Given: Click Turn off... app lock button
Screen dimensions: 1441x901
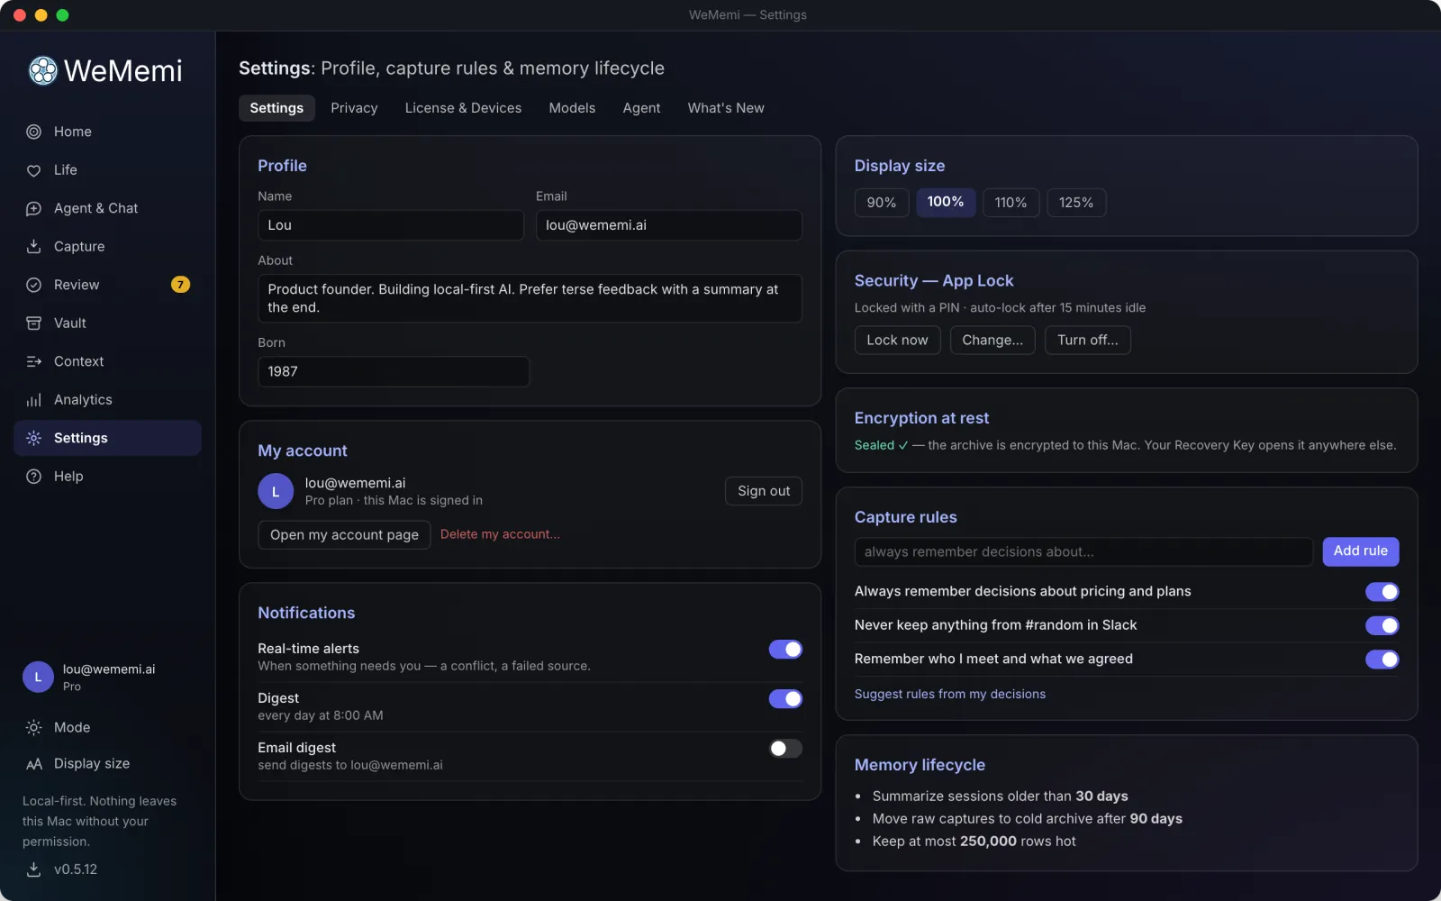Looking at the screenshot, I should (1087, 341).
